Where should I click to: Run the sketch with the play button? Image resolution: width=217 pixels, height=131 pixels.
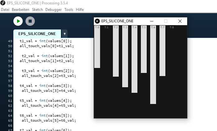(x=18, y=21)
